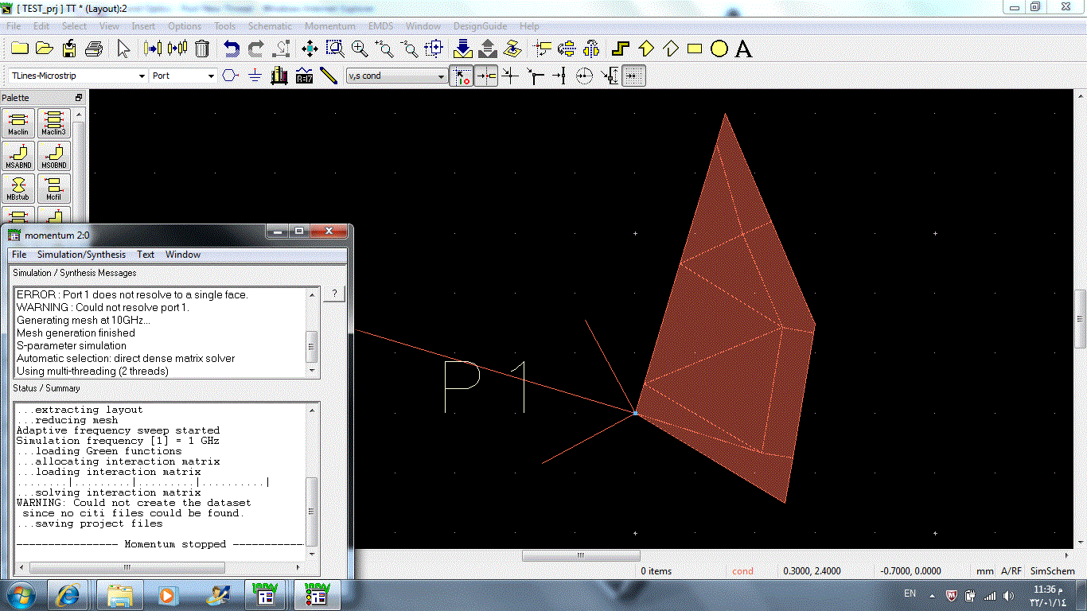
Task: Select the Circle drawing tool
Action: 719,49
